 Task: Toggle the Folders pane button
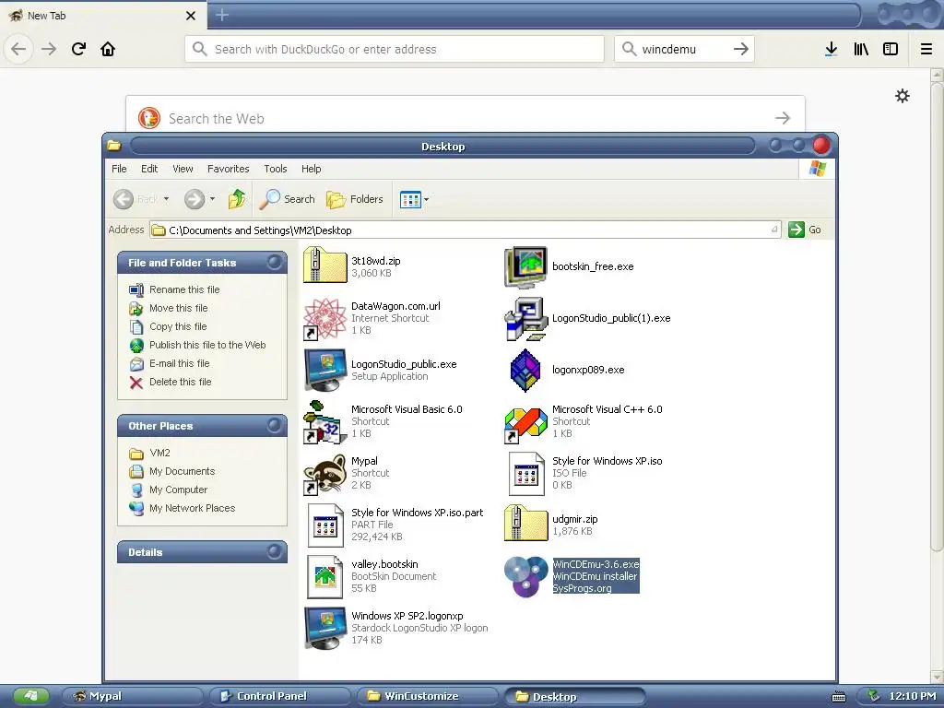click(355, 199)
